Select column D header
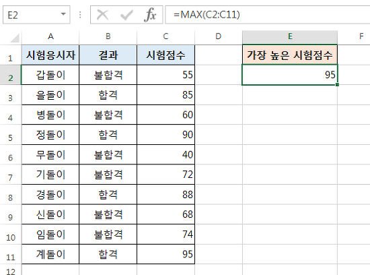The width and height of the screenshot is (370, 275). 219,36
